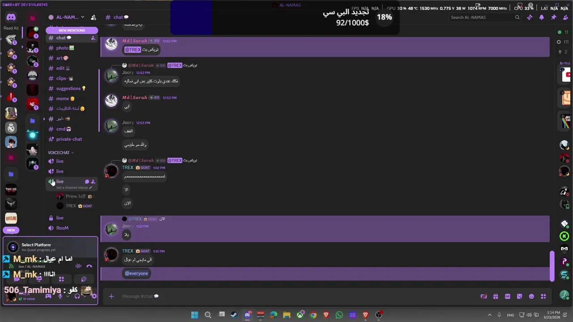
Task: Open the edit channel
Action: (x=72, y=68)
